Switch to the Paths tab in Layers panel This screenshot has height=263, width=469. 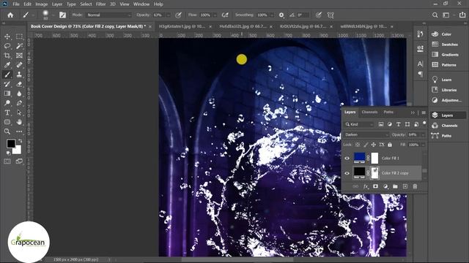tap(388, 112)
